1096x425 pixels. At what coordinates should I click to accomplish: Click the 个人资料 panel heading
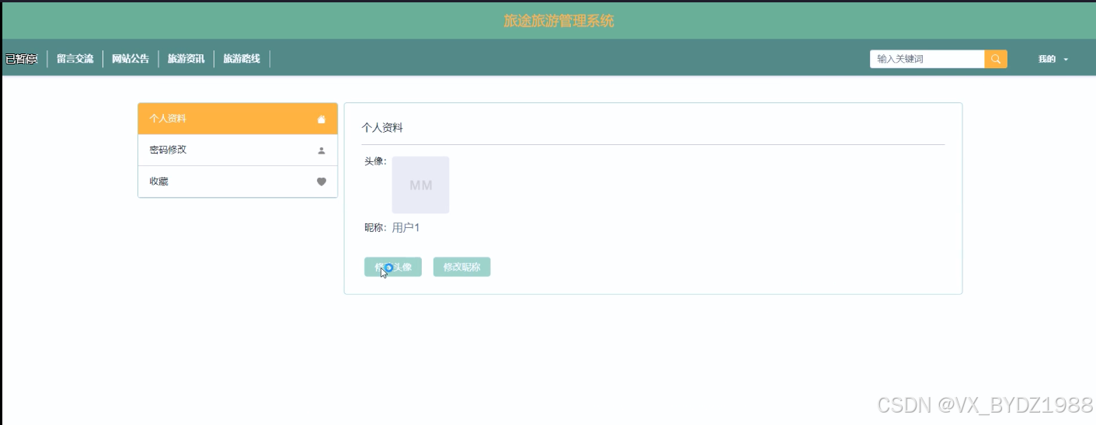(382, 128)
